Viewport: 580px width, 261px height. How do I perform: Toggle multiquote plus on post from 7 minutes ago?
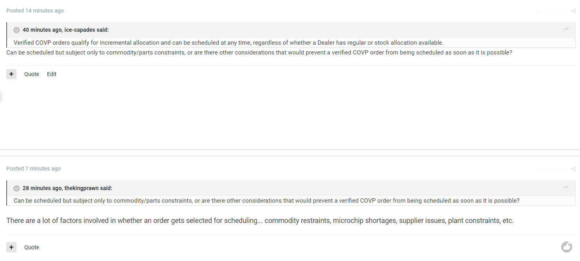click(11, 247)
